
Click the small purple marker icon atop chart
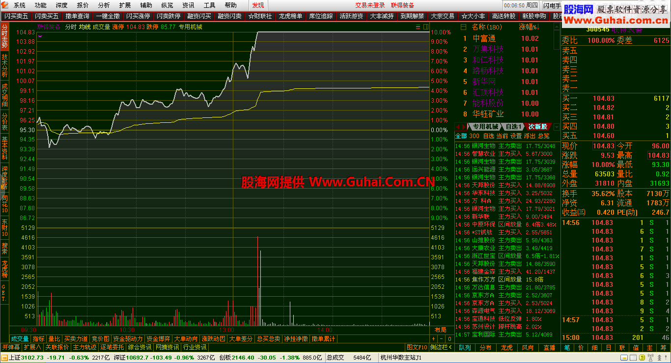coord(40,36)
